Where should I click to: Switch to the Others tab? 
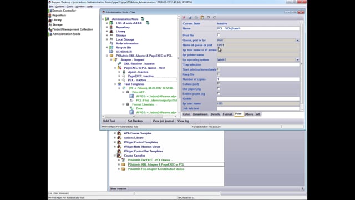[x=248, y=114]
